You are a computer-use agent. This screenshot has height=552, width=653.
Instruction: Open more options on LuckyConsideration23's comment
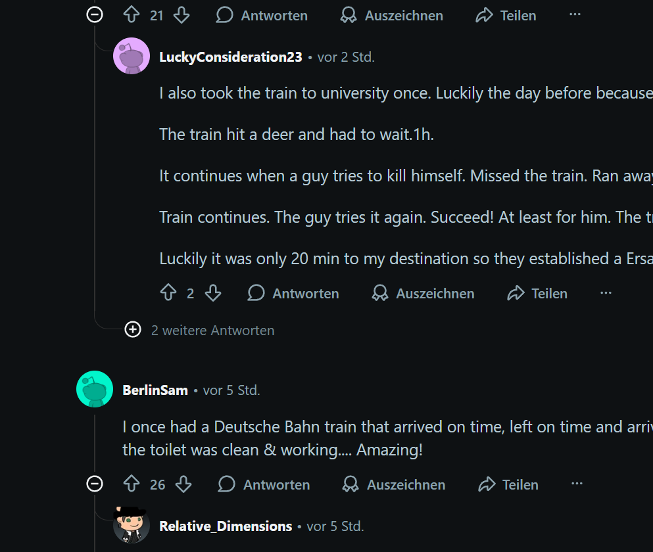(606, 293)
